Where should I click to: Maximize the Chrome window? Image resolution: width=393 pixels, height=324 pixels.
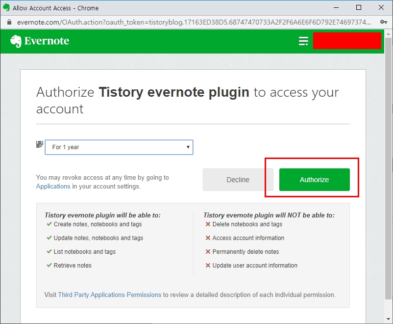(x=359, y=8)
